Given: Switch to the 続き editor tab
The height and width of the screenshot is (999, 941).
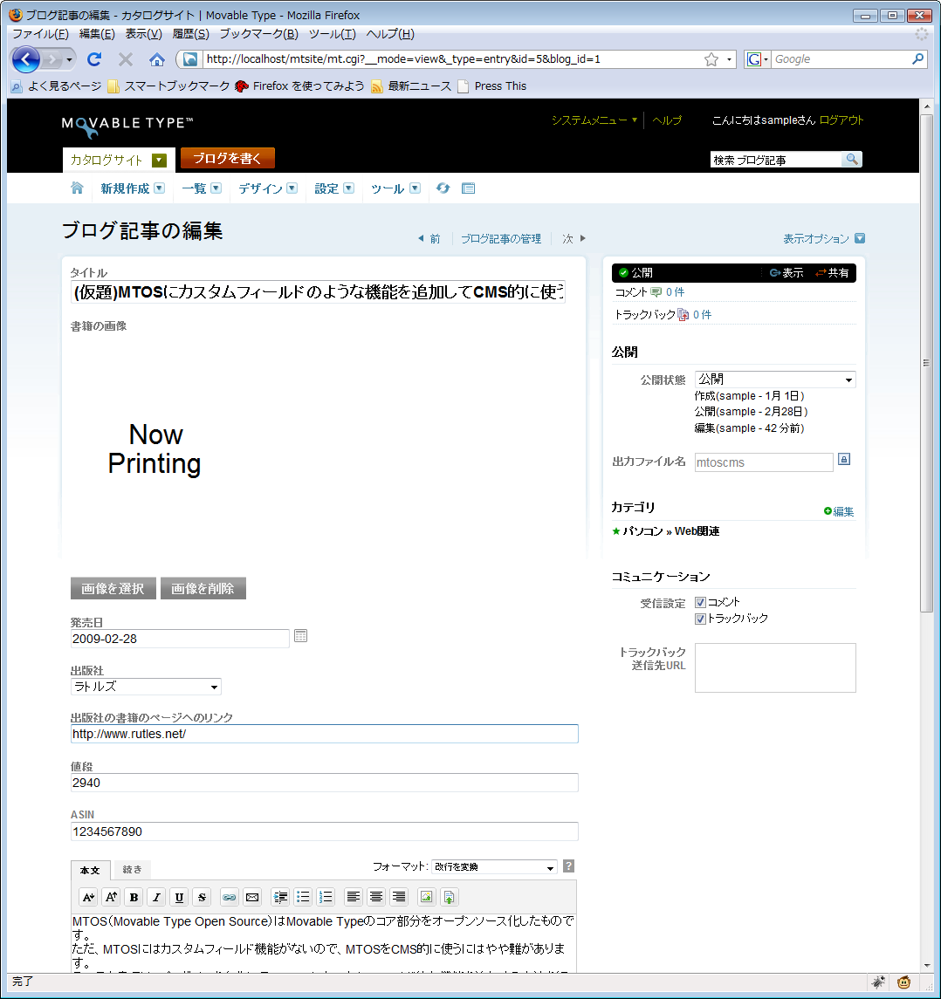Looking at the screenshot, I should [133, 870].
